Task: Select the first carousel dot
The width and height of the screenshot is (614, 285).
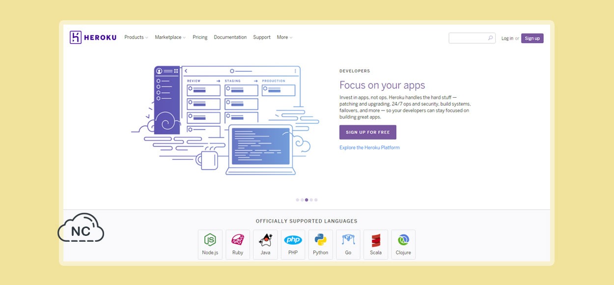Action: click(x=298, y=200)
